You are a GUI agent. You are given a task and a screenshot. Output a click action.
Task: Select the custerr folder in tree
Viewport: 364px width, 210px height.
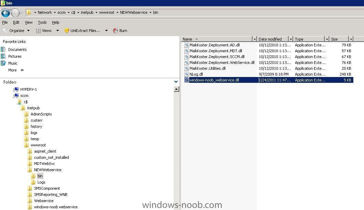(36, 121)
